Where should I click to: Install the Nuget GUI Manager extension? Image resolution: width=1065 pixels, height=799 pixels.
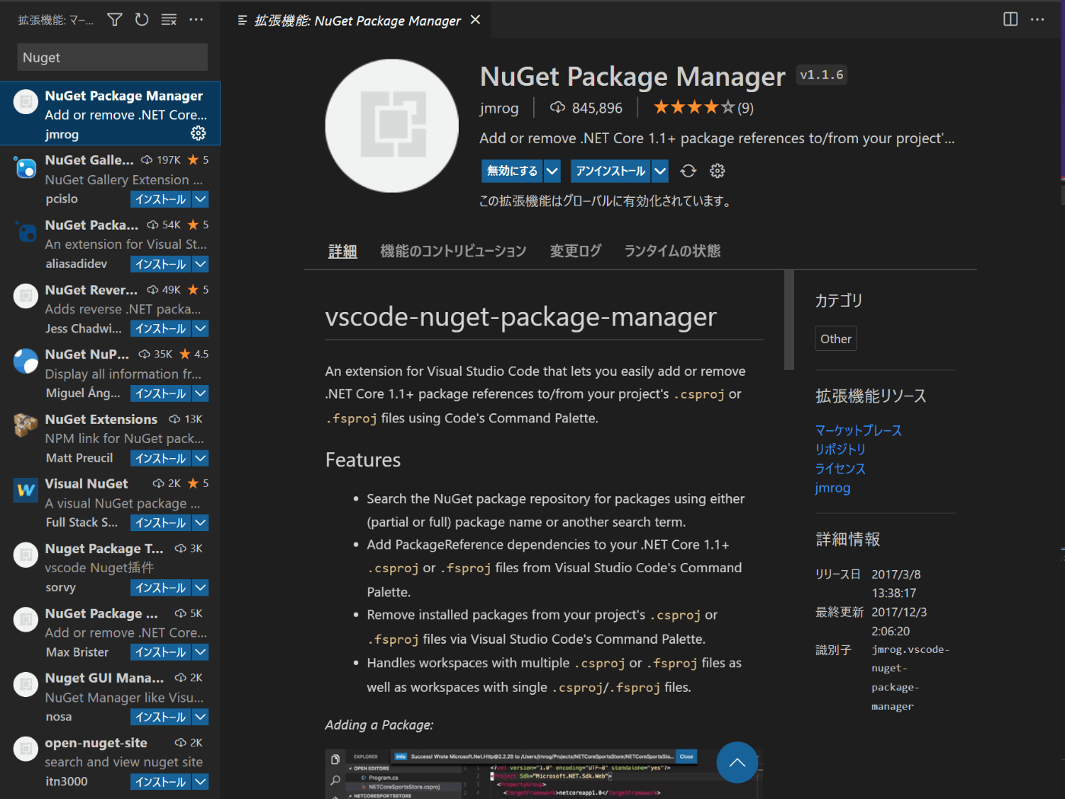tap(161, 717)
